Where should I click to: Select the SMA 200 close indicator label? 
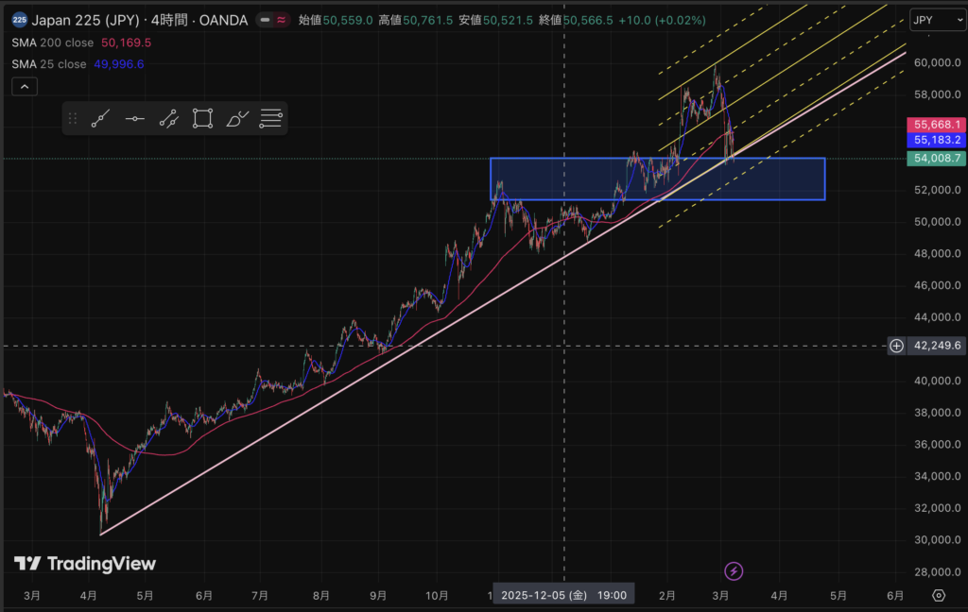pyautogui.click(x=53, y=42)
